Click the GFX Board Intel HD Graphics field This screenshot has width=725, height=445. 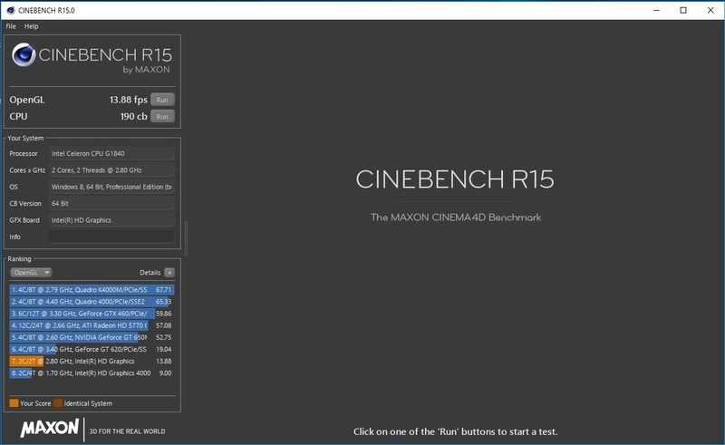[x=111, y=220]
